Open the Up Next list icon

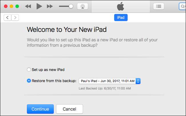[x=159, y=6]
